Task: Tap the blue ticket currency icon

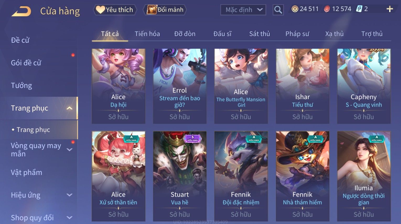Action: (359, 9)
